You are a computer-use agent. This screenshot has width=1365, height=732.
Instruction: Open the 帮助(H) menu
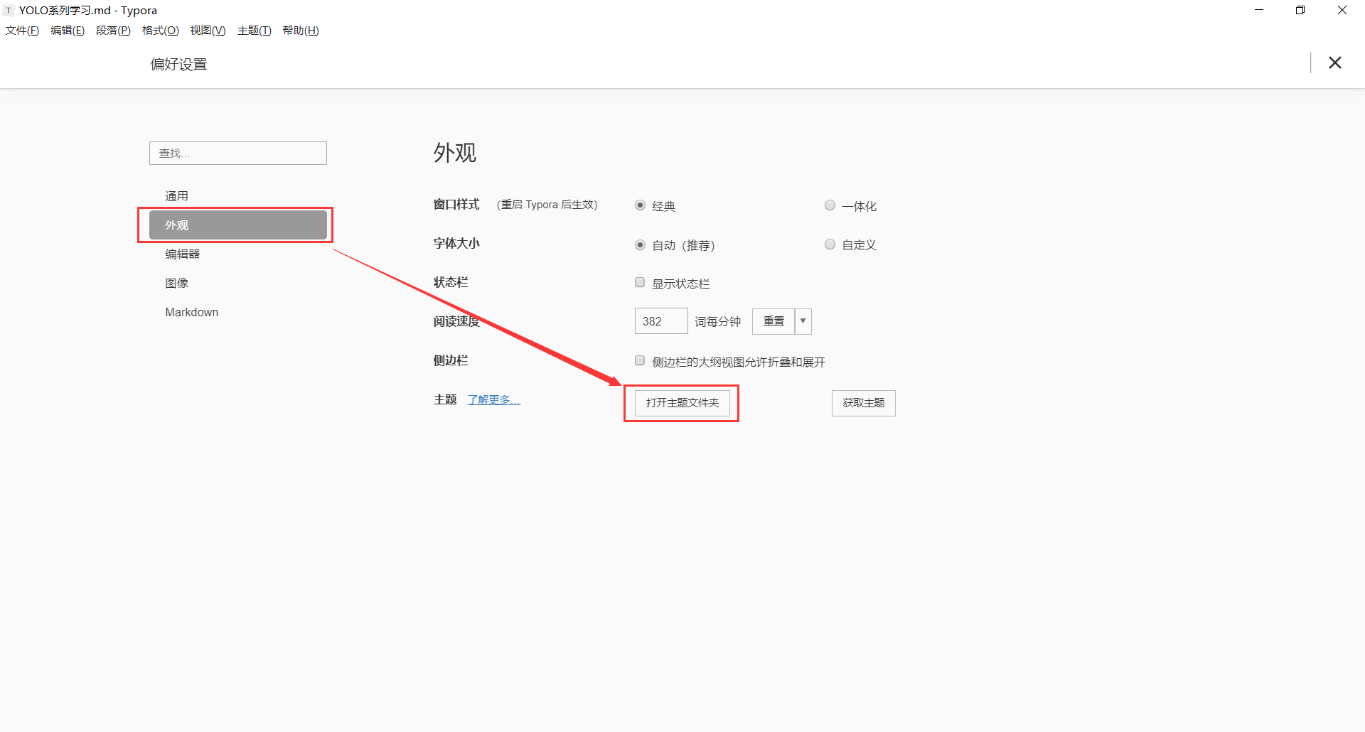point(301,31)
